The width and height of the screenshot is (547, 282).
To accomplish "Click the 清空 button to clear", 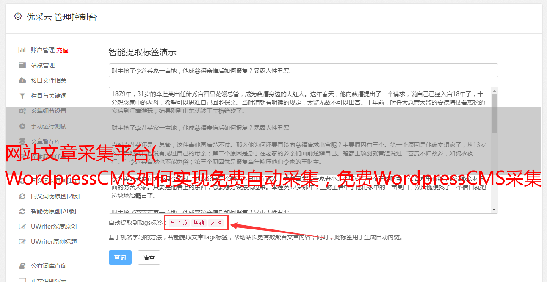I will [149, 257].
